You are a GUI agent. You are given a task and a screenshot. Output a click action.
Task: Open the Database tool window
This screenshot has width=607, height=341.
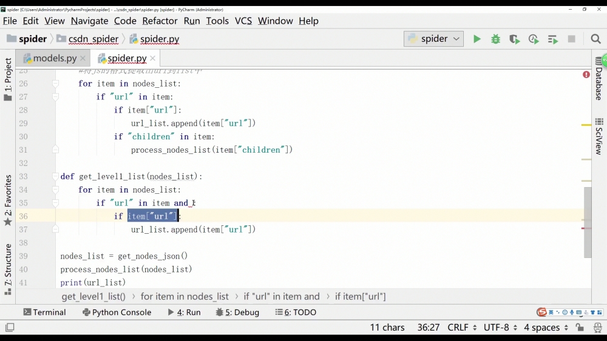click(x=599, y=78)
